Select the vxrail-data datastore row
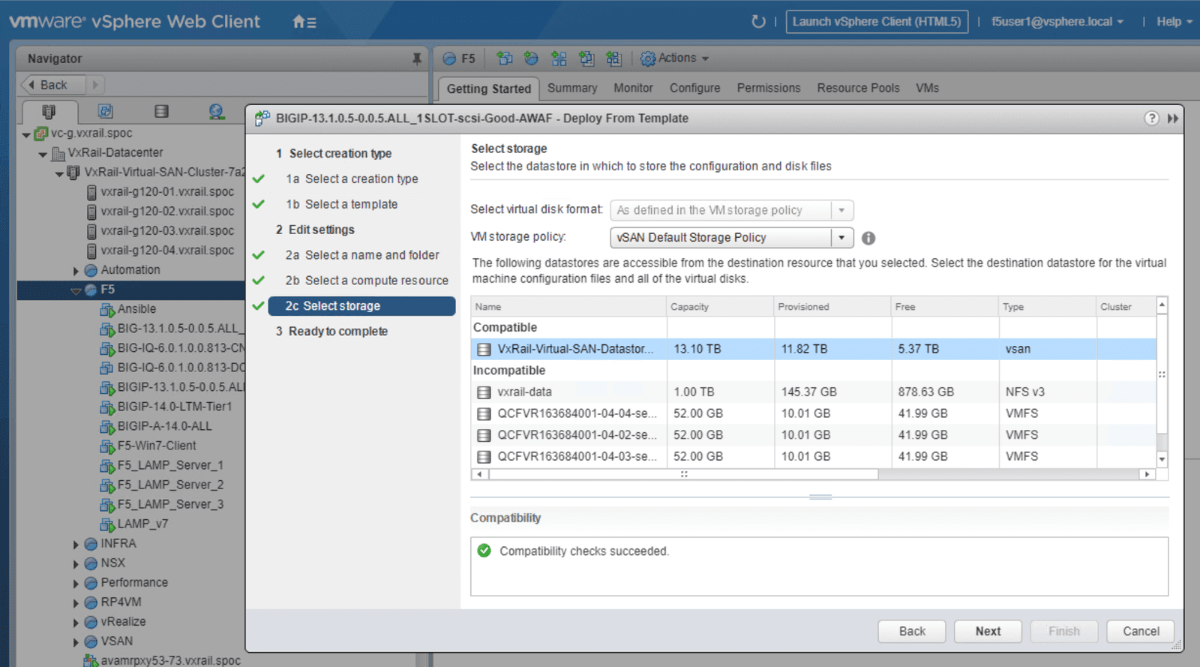The height and width of the screenshot is (667, 1200). [524, 392]
